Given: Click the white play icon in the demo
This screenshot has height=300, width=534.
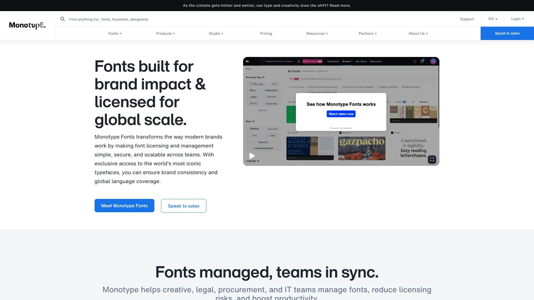Looking at the screenshot, I should 252,156.
